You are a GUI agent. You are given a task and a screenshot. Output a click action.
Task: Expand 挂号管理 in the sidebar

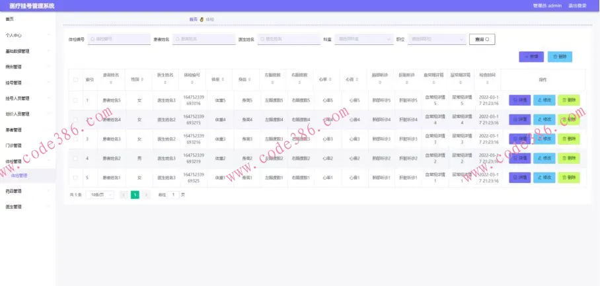[28, 83]
